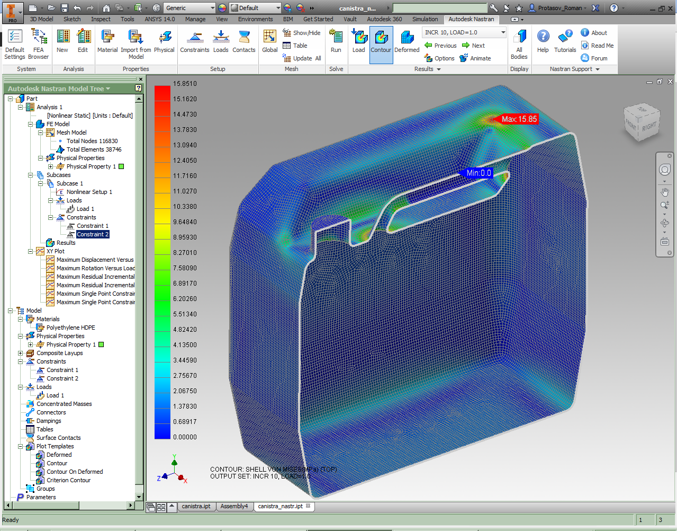Click Edit analysis icon
The width and height of the screenshot is (677, 531).
click(x=83, y=41)
